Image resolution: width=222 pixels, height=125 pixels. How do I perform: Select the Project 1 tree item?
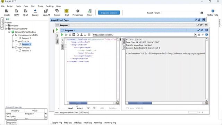pyautogui.click(x=15, y=25)
